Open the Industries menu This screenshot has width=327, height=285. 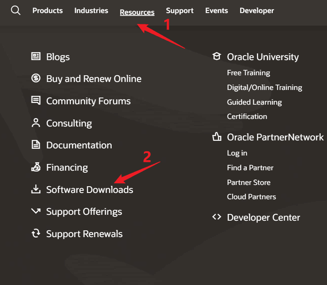point(91,11)
